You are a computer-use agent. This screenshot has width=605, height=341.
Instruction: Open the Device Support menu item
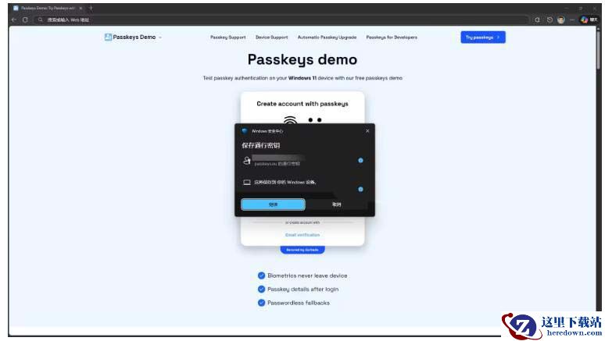click(x=271, y=37)
